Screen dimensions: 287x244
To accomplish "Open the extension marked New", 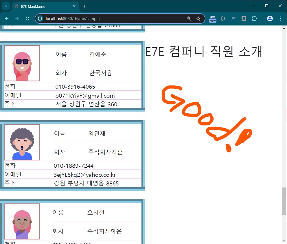I will [213, 19].
